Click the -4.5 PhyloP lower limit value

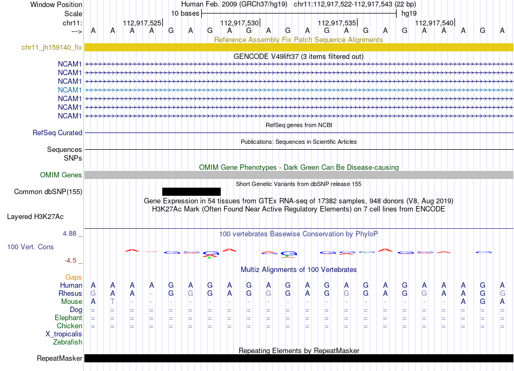(70, 261)
